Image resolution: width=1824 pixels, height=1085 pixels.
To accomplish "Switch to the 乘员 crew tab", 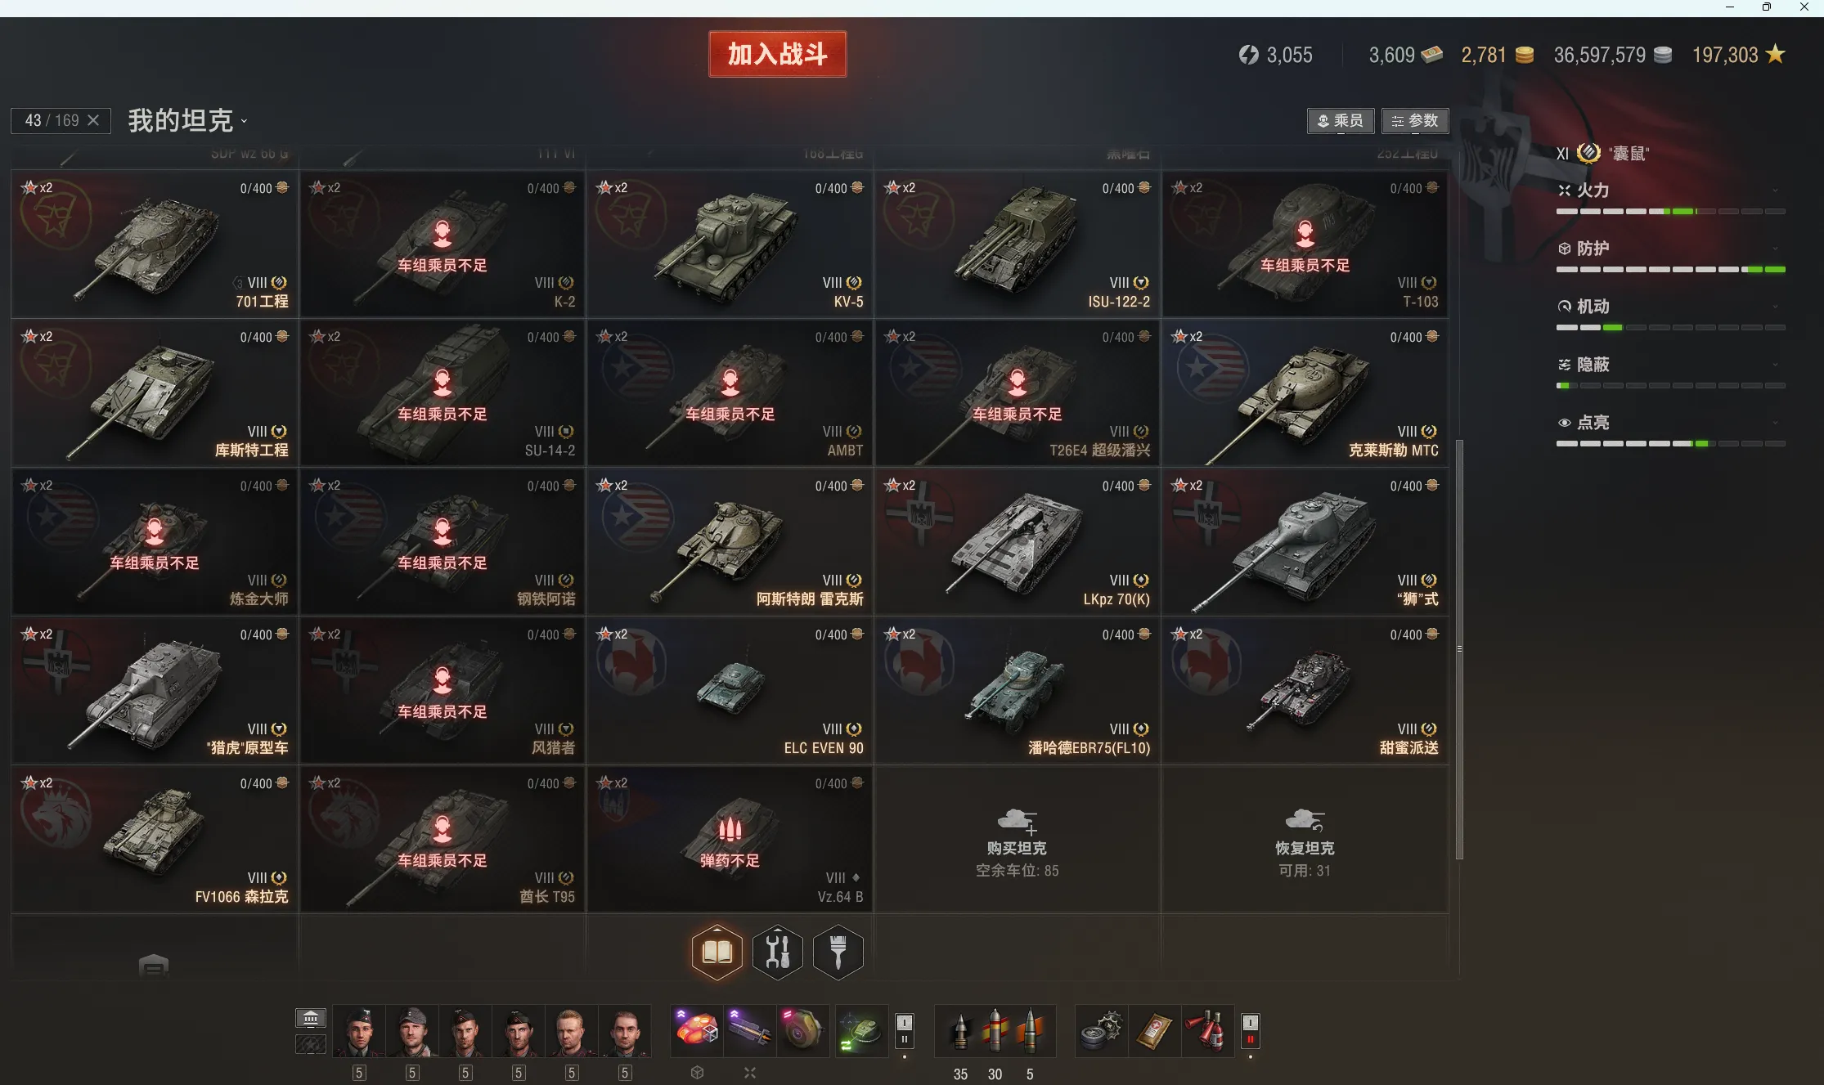I will tap(1340, 121).
